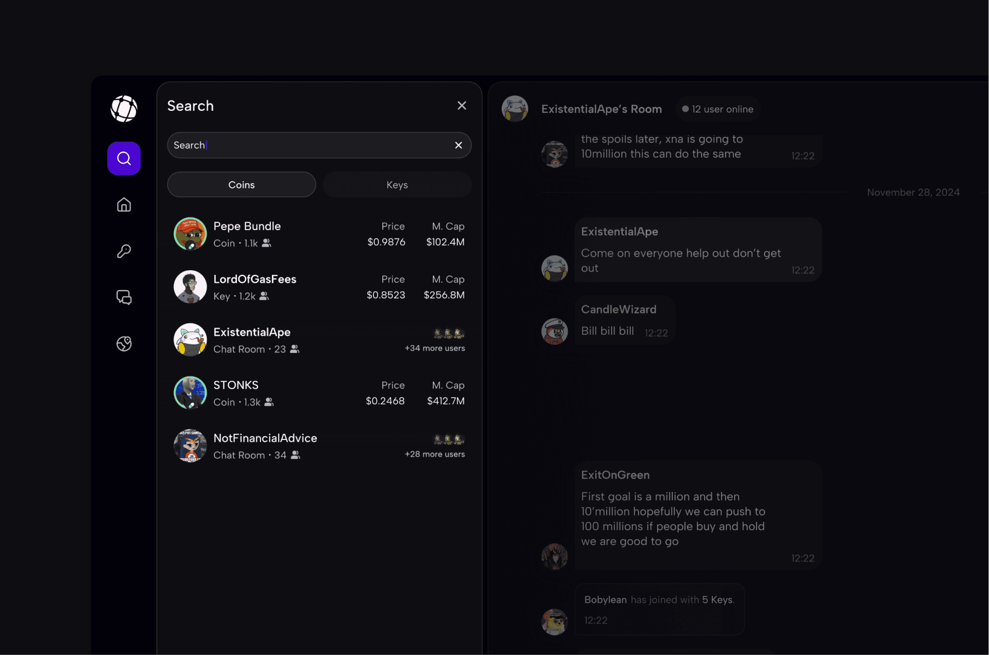Click ExistentialApe's Room header avatar
989x655 pixels.
[x=515, y=109]
